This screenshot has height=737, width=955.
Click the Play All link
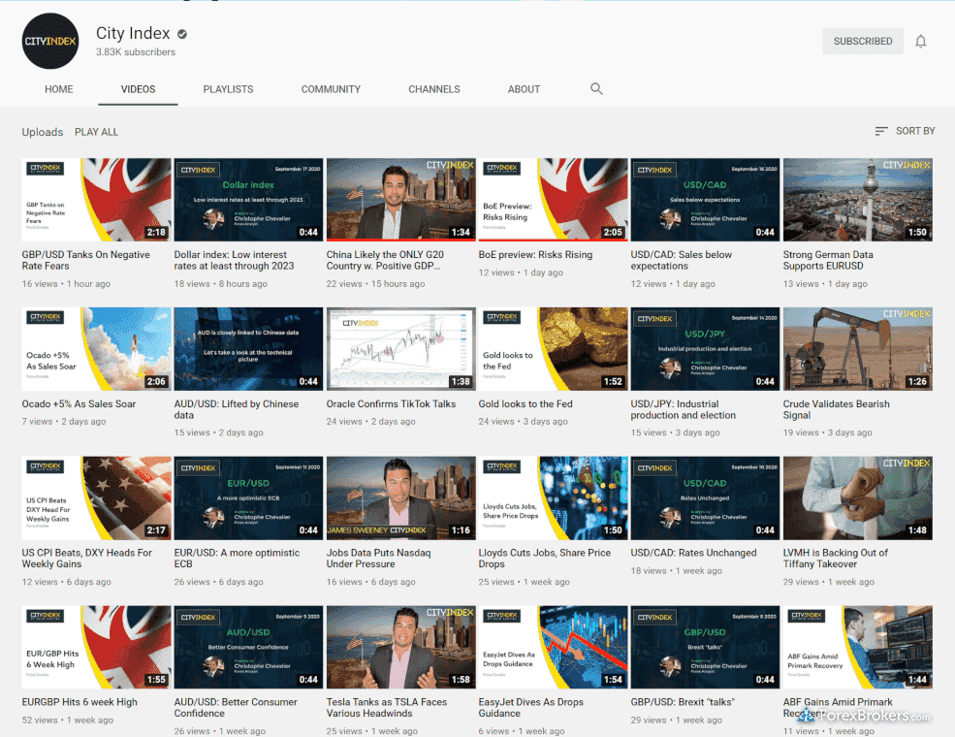[x=96, y=132]
